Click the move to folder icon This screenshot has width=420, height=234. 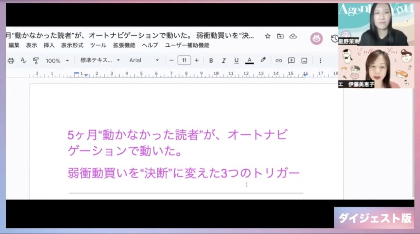tap(280, 36)
